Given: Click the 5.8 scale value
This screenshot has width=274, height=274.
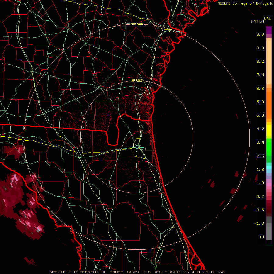Looking at the screenshot, I should 260,102.
